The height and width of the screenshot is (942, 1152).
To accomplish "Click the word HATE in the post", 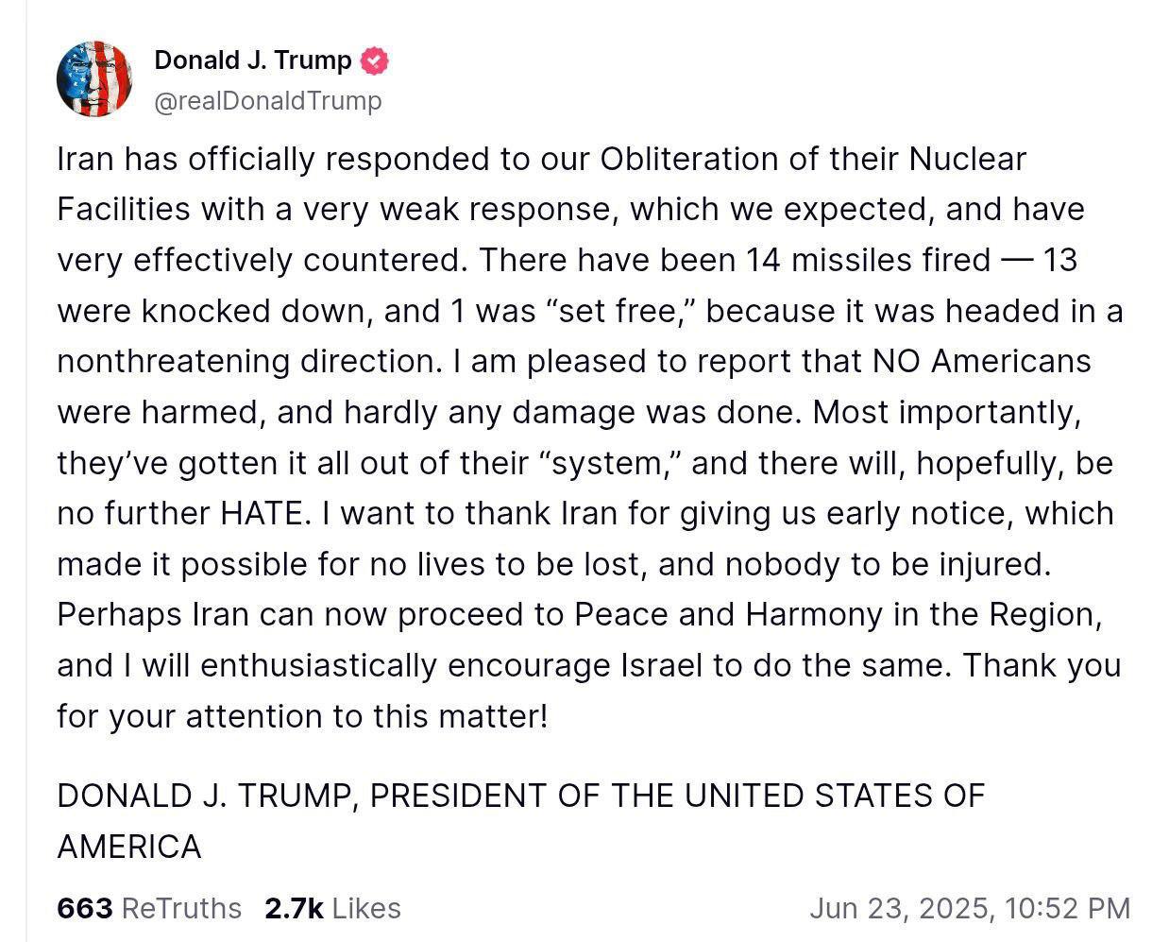I will 264,513.
